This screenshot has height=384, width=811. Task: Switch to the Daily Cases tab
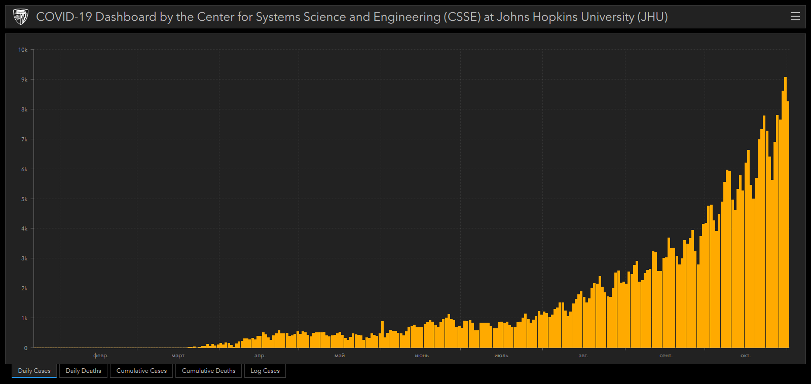tap(34, 371)
